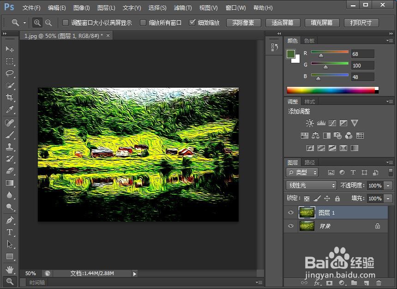The width and height of the screenshot is (397, 289).
Task: Toggle lock all for layer
Action: (337, 199)
